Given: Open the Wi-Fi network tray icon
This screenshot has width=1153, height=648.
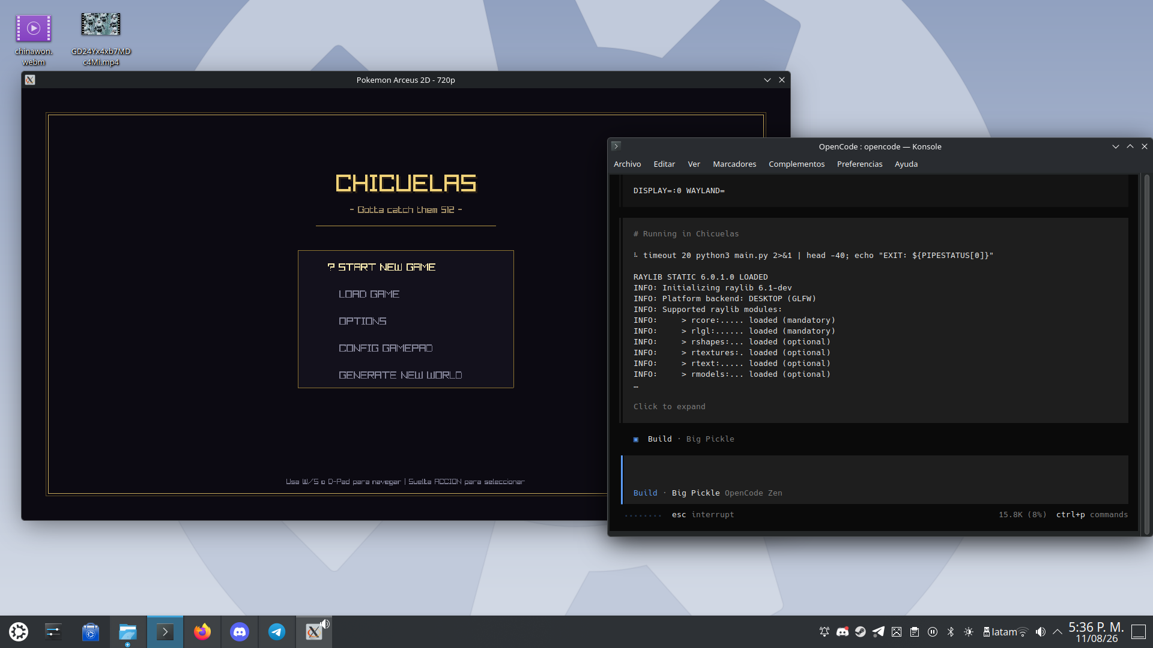Looking at the screenshot, I should (x=1023, y=632).
